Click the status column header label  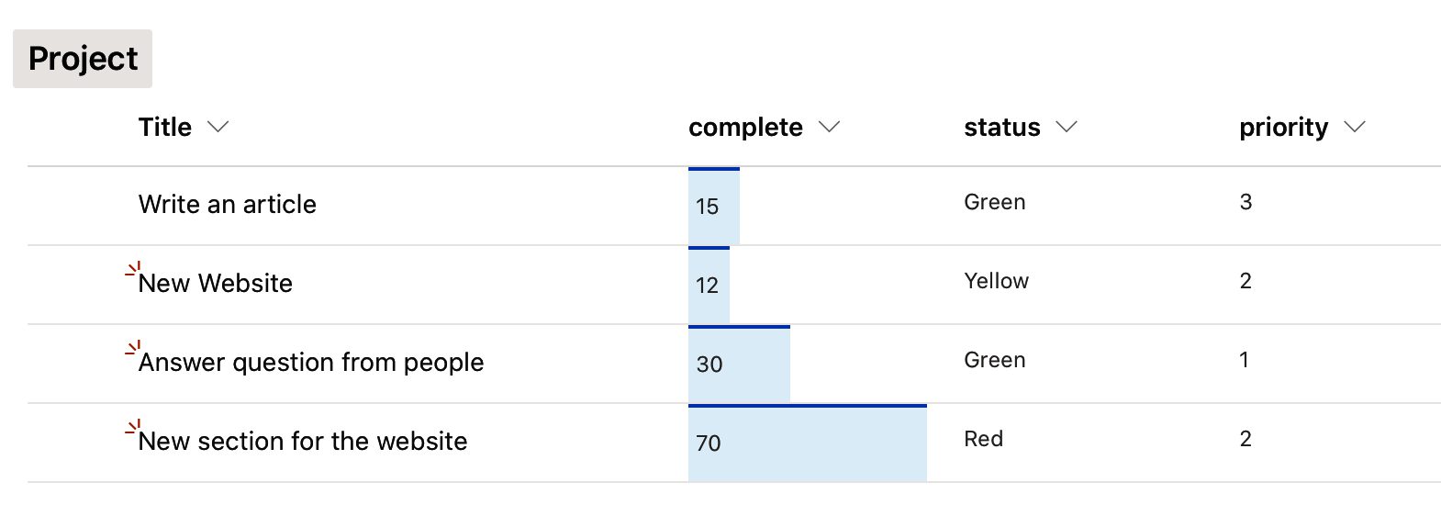[1001, 127]
